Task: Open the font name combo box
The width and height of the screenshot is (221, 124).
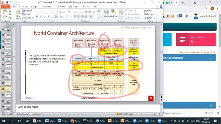Action: 44,12
